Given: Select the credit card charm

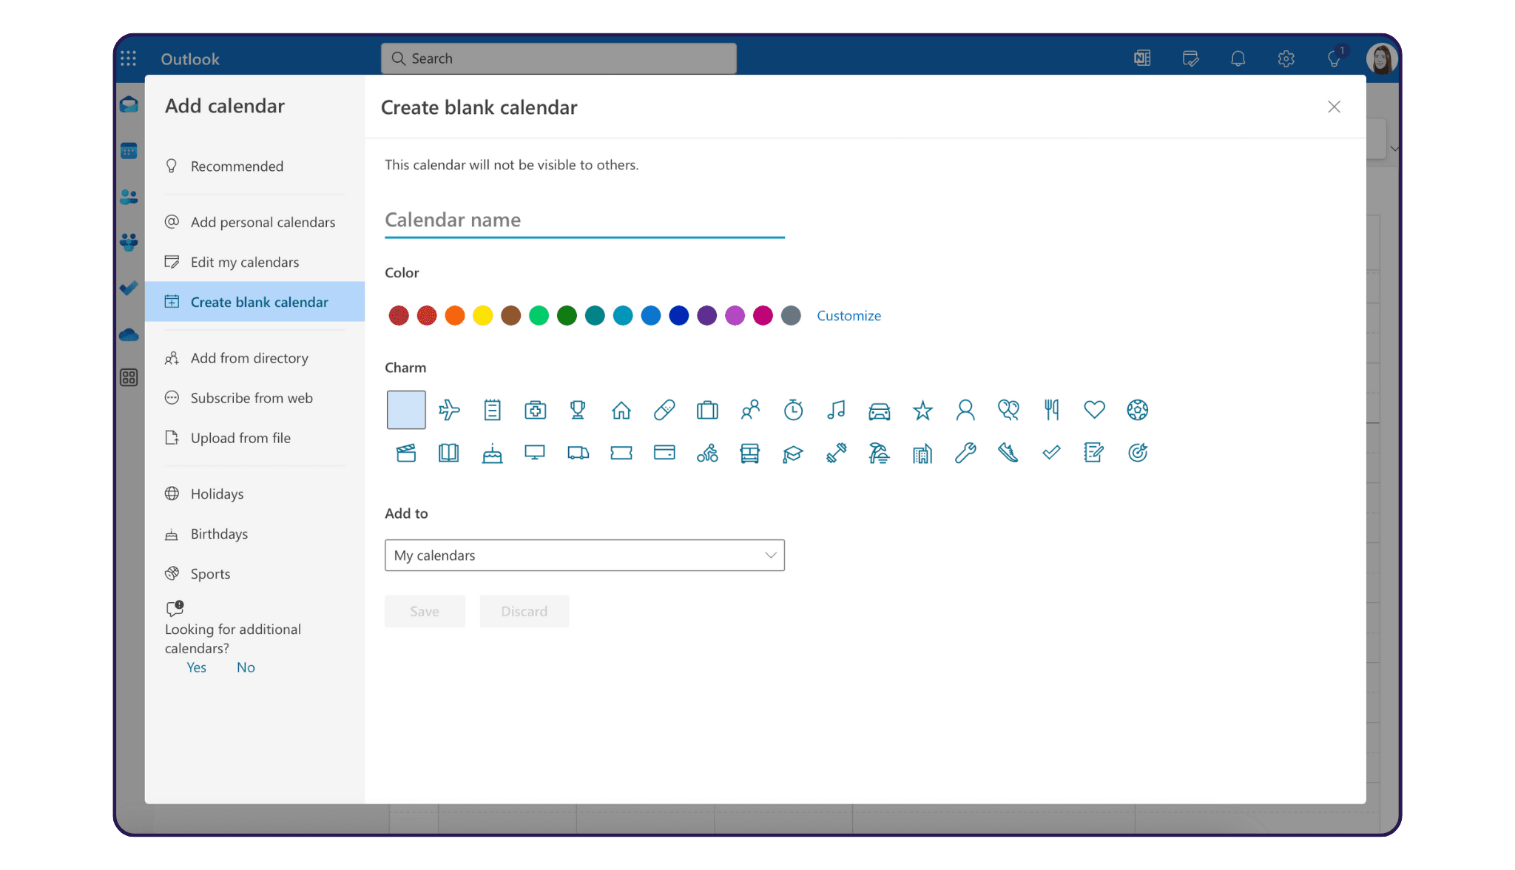Looking at the screenshot, I should click(x=664, y=453).
